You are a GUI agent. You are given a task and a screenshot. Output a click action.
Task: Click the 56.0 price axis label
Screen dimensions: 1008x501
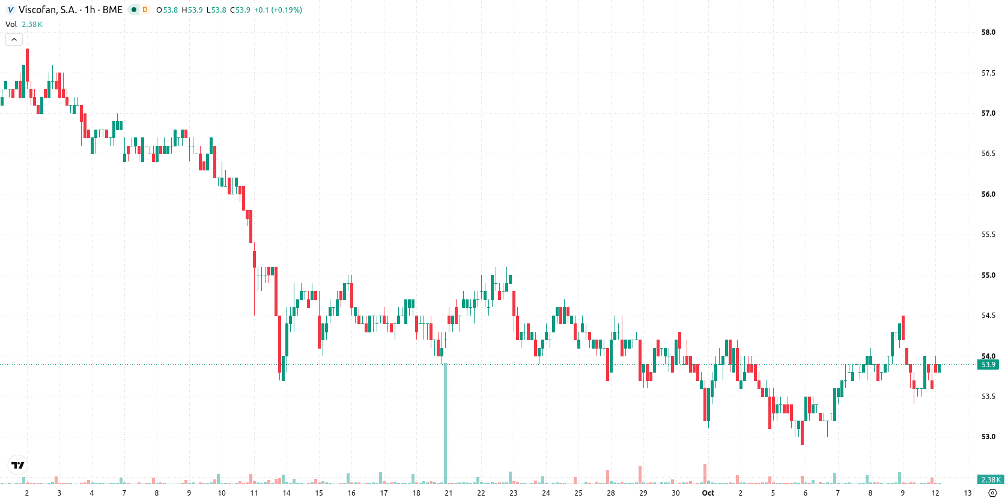click(988, 194)
